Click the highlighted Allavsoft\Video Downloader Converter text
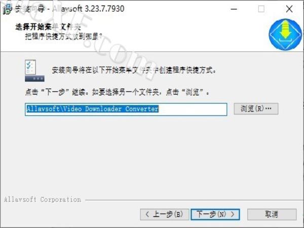 (x=93, y=109)
